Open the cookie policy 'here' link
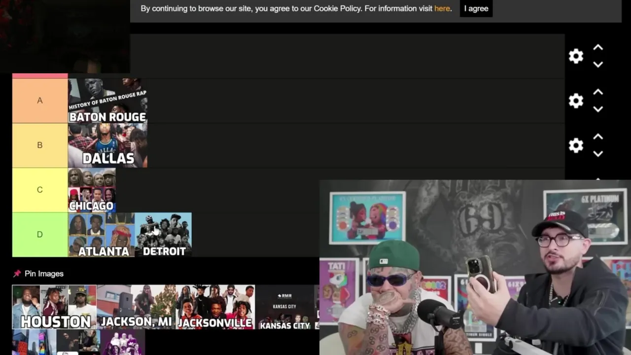 pyautogui.click(x=442, y=8)
